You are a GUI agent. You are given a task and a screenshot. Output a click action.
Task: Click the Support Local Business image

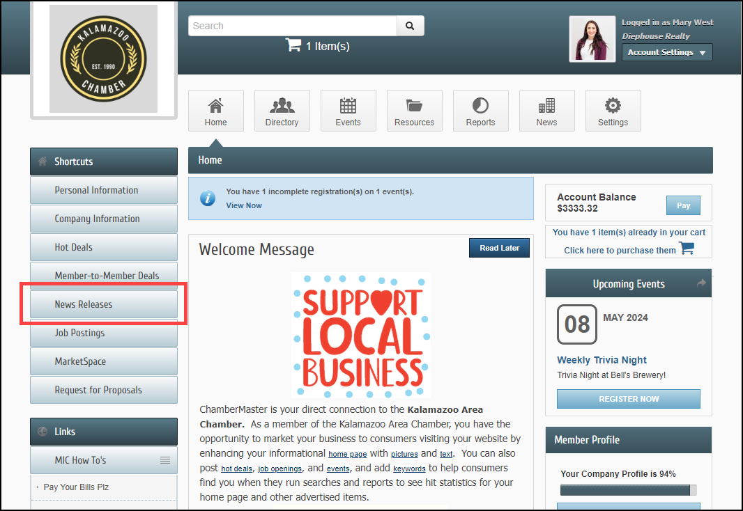coord(361,335)
